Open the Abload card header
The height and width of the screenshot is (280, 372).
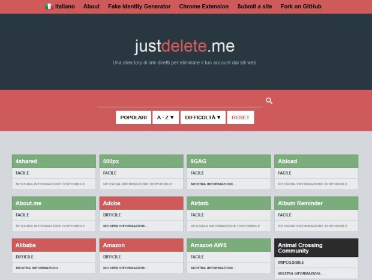click(x=316, y=161)
